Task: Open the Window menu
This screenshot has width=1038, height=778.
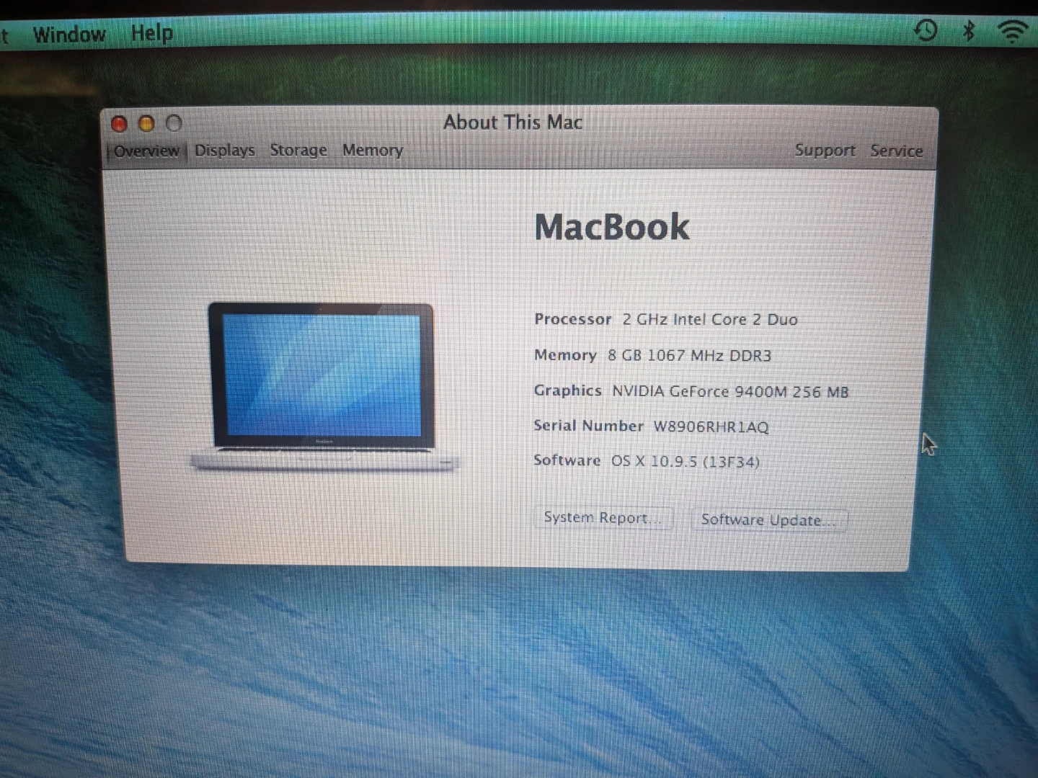Action: (x=69, y=34)
